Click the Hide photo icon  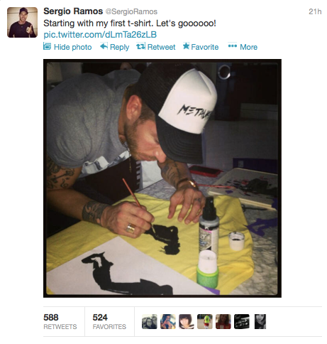pos(47,46)
